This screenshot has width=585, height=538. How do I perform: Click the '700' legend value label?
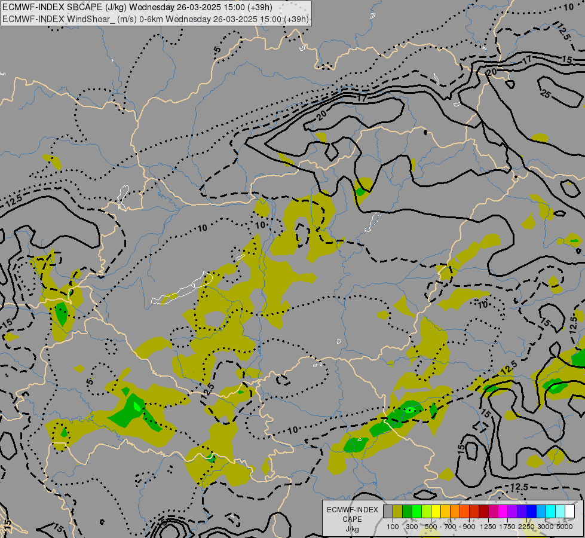point(451,527)
